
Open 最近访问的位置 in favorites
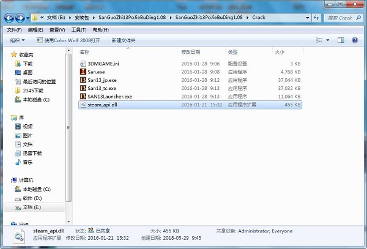pyautogui.click(x=39, y=81)
